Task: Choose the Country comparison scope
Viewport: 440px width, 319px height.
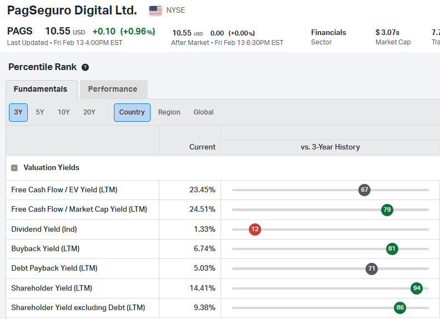Action: pos(132,112)
